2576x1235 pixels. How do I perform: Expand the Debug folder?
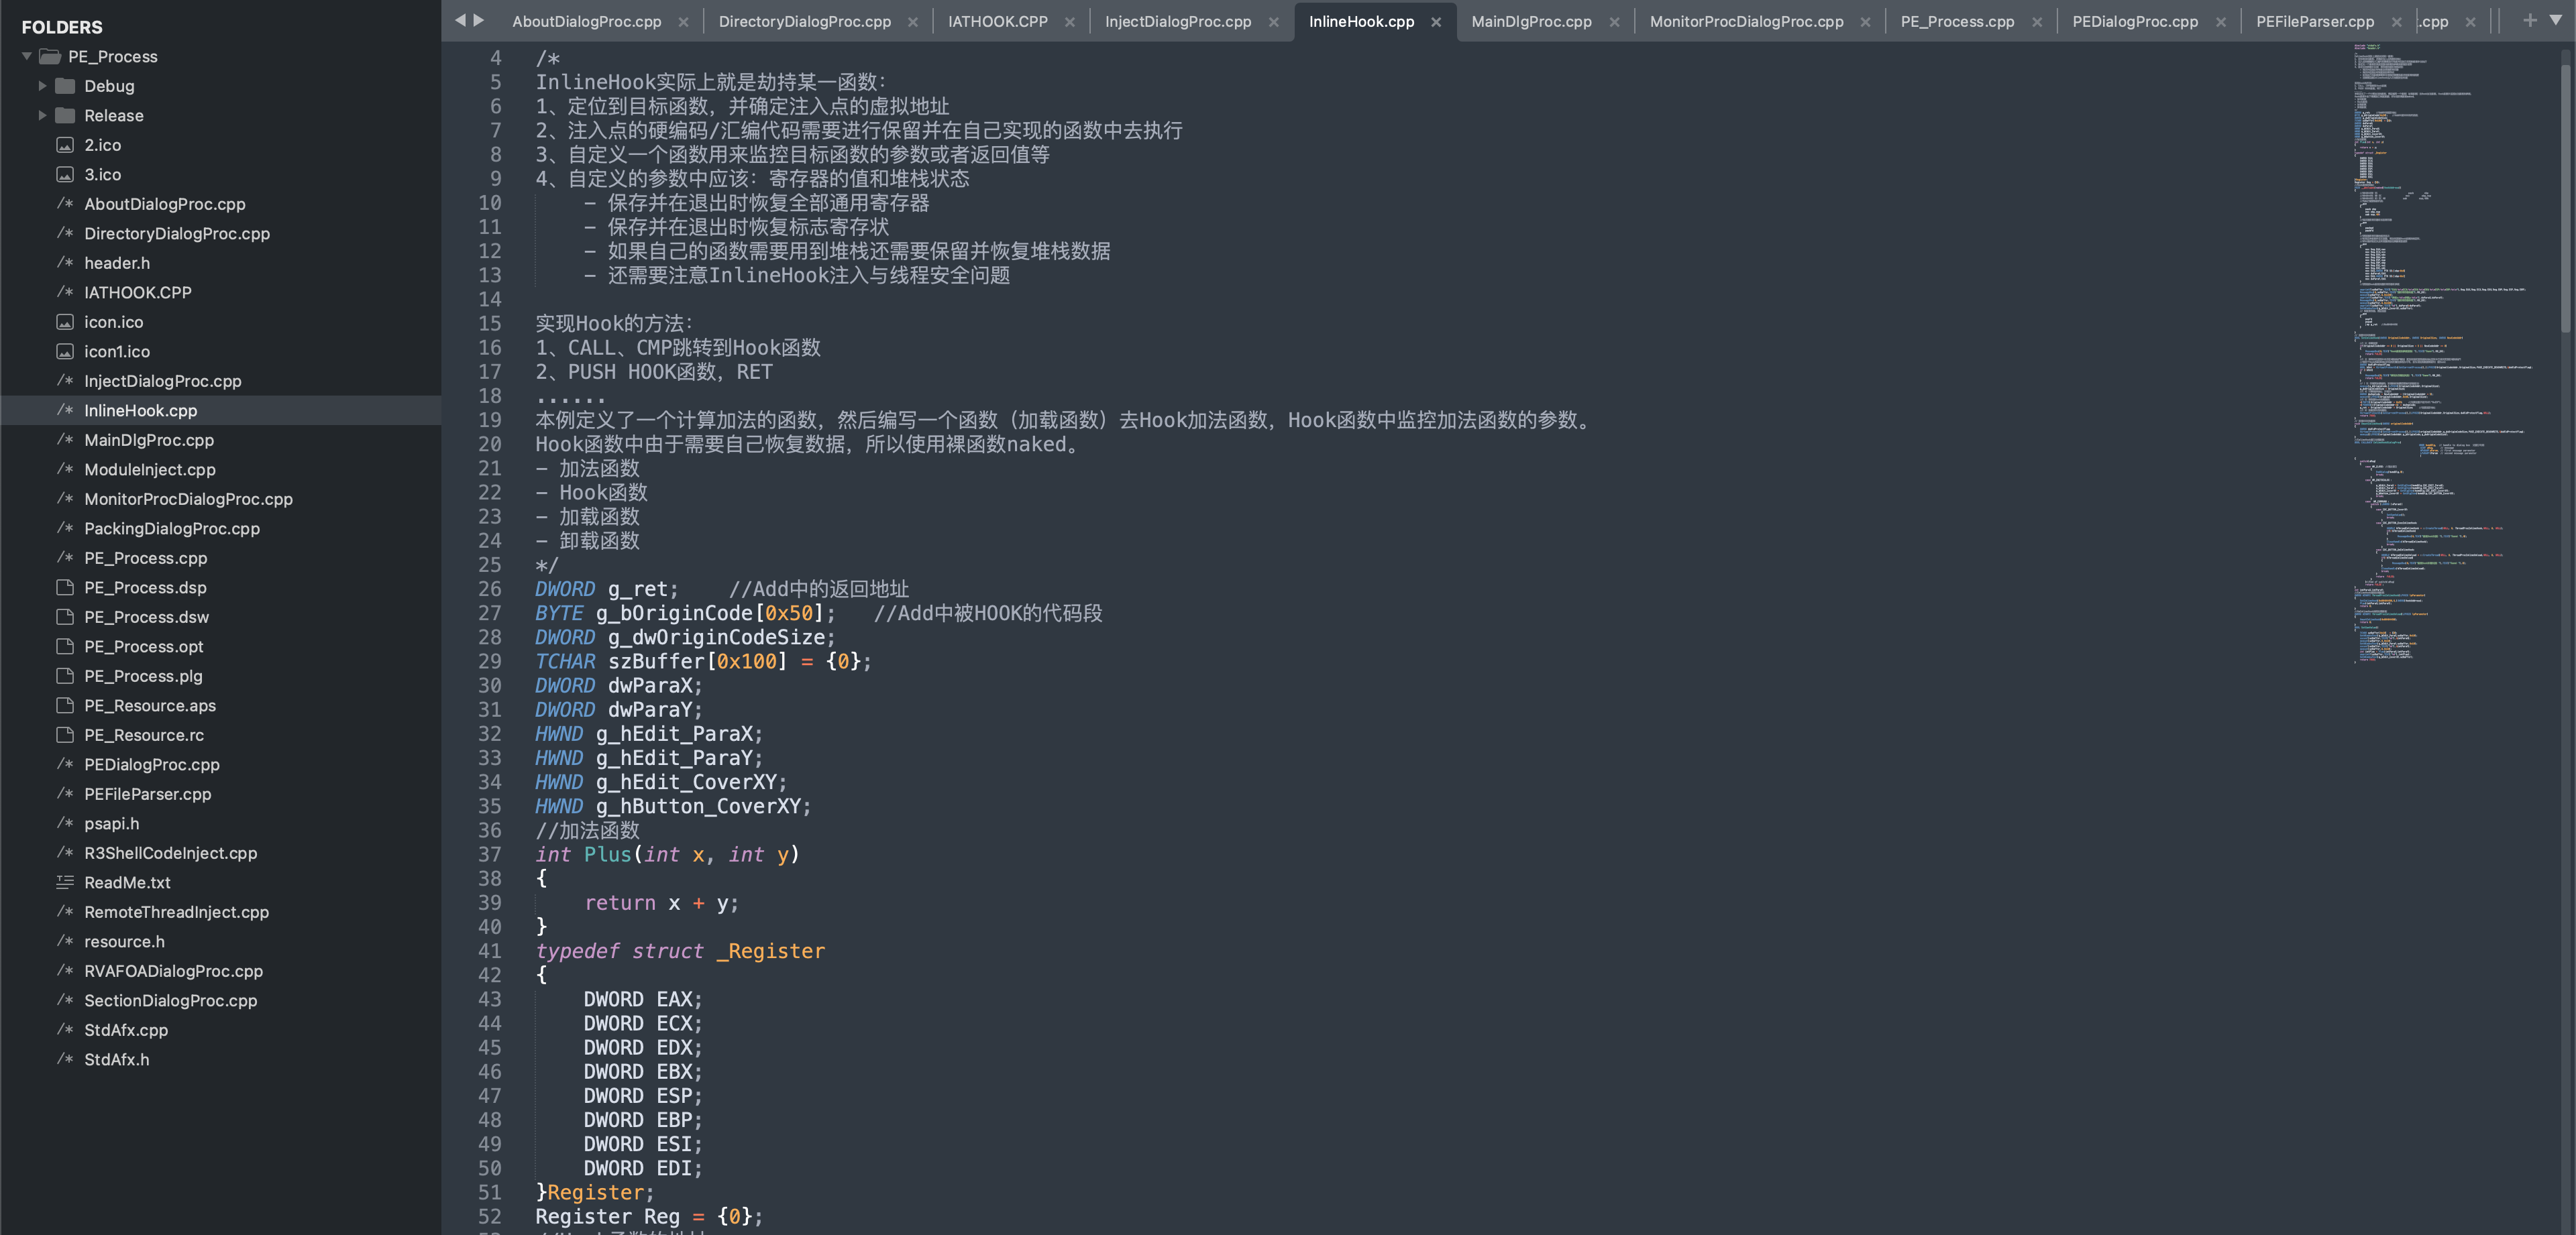[43, 86]
